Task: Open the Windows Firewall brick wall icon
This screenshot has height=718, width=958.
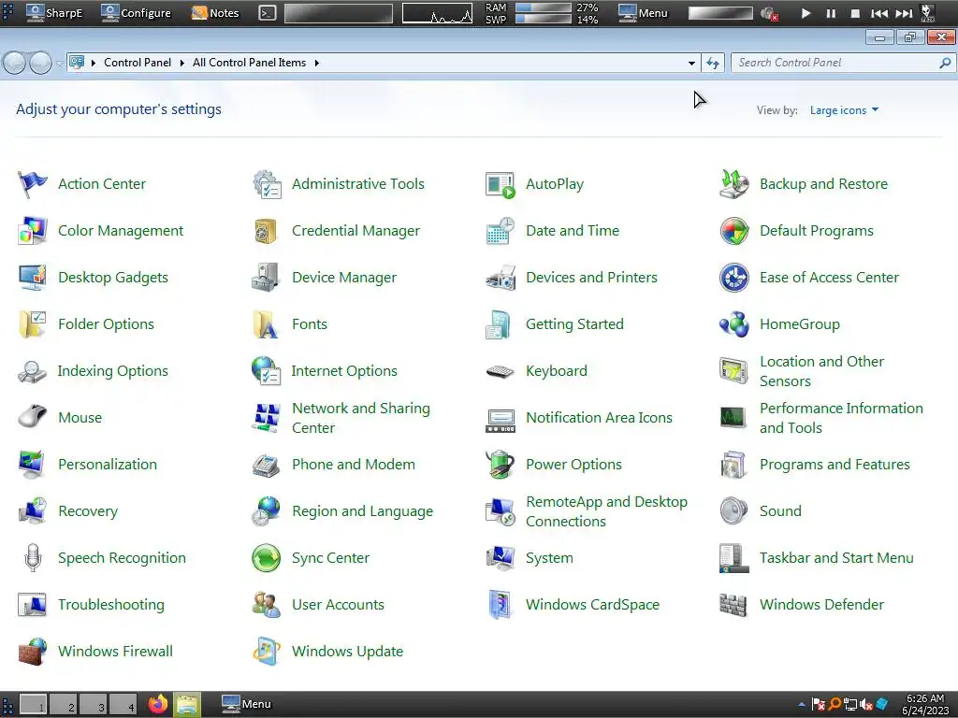Action: pyautogui.click(x=33, y=652)
